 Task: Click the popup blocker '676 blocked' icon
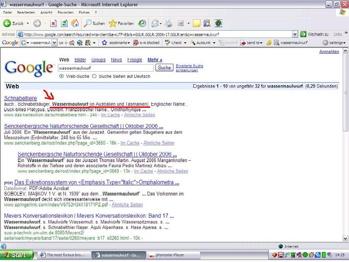pyautogui.click(x=136, y=42)
